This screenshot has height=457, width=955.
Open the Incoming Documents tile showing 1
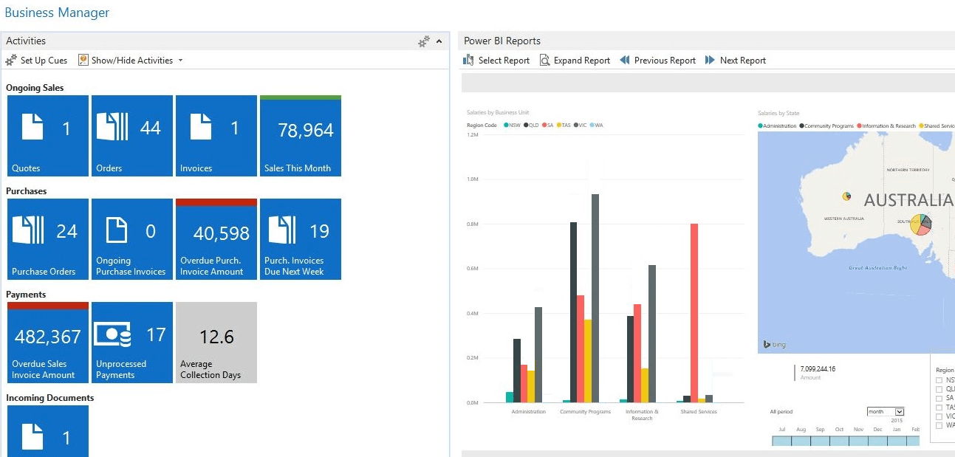pos(48,431)
